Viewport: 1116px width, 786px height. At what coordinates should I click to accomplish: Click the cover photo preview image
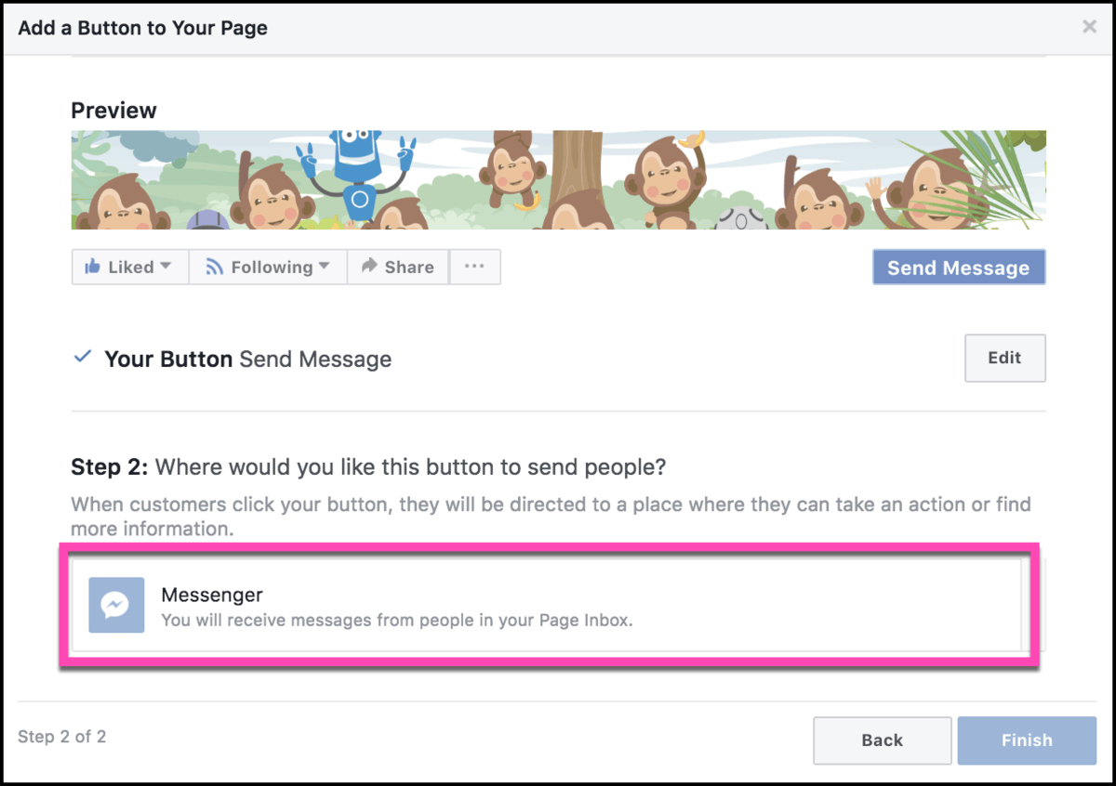pos(558,179)
